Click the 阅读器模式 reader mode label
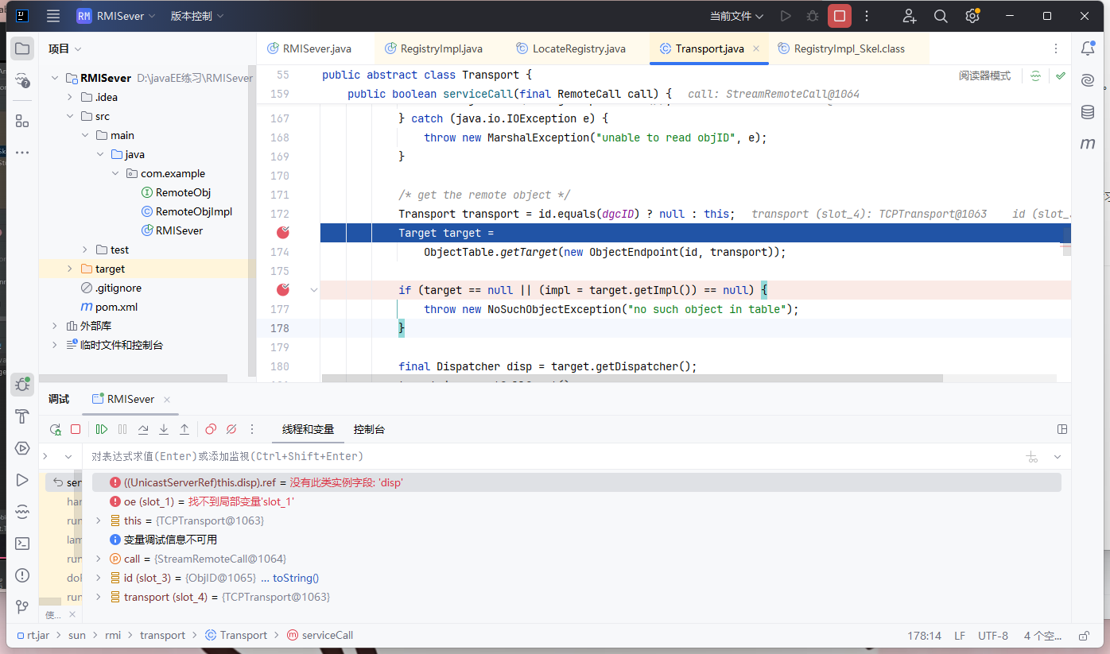 [x=984, y=75]
